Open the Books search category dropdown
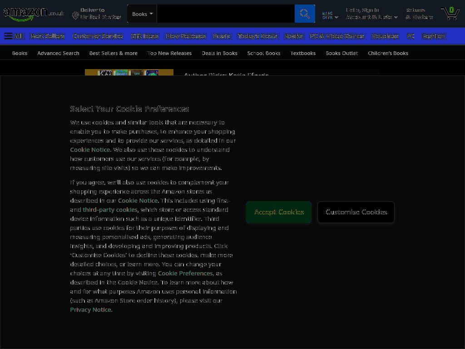465x349 pixels. 142,14
